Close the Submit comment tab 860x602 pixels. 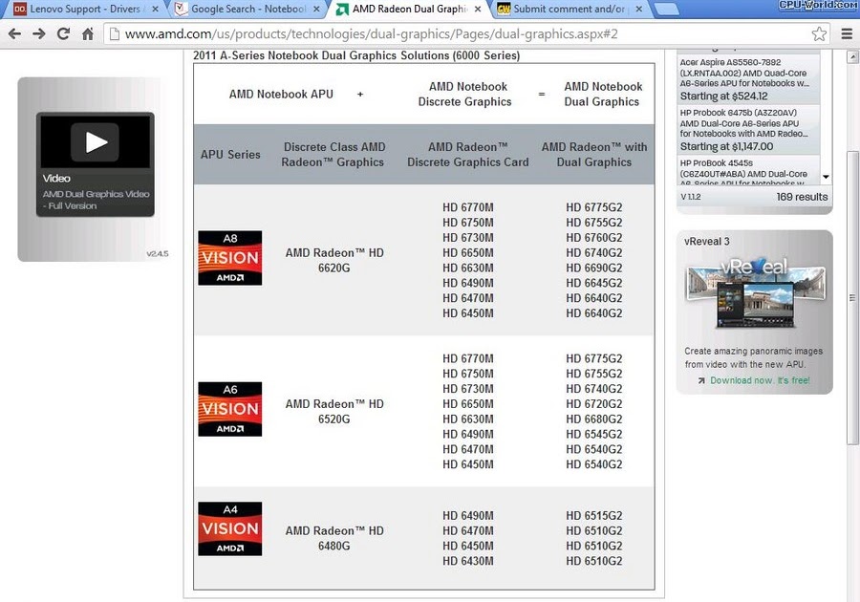click(639, 10)
